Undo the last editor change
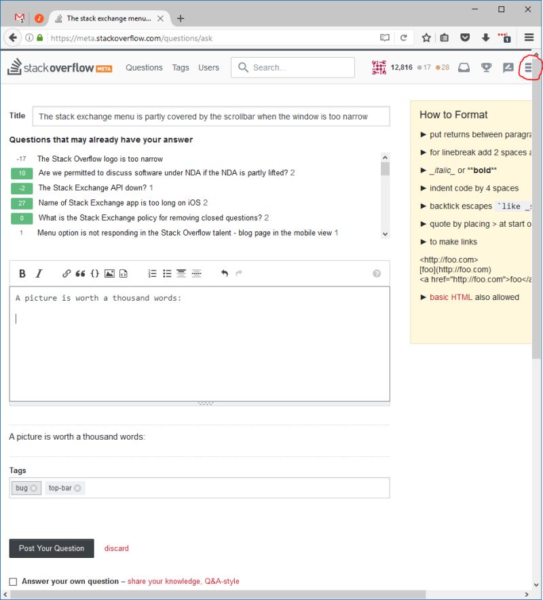The width and height of the screenshot is (543, 600). pyautogui.click(x=224, y=274)
